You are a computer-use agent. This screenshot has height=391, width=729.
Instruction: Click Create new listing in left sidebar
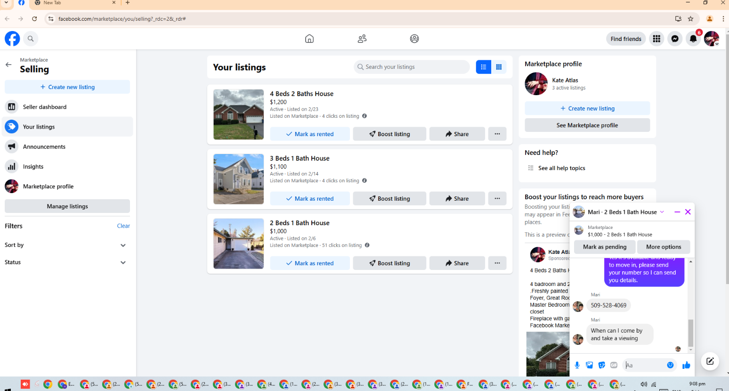67,87
